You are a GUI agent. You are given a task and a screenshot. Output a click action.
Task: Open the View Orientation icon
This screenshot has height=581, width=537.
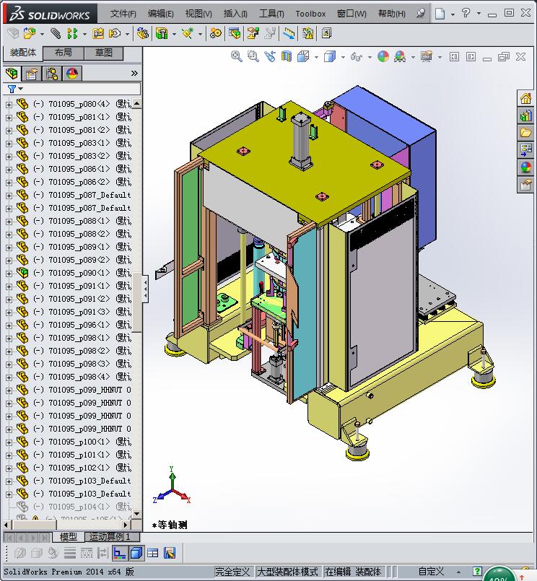pos(303,57)
